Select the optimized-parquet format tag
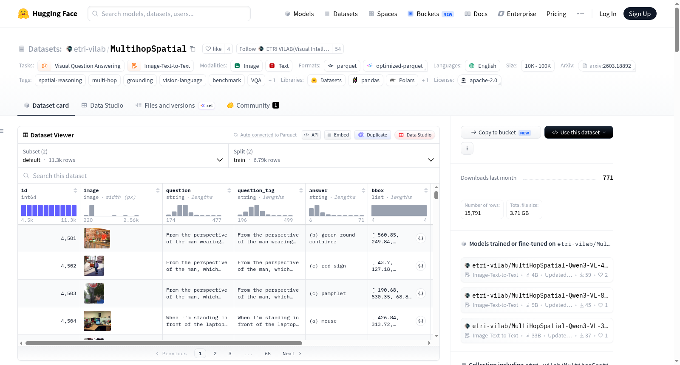 (395, 66)
